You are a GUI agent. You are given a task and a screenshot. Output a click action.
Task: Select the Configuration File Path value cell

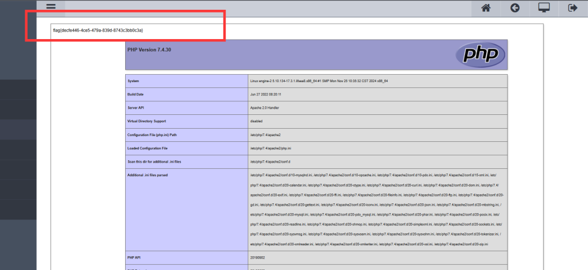point(378,134)
